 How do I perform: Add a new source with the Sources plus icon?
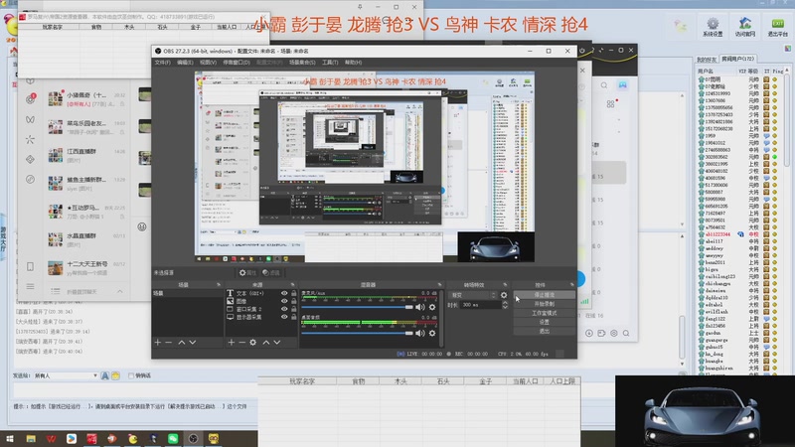click(x=232, y=343)
